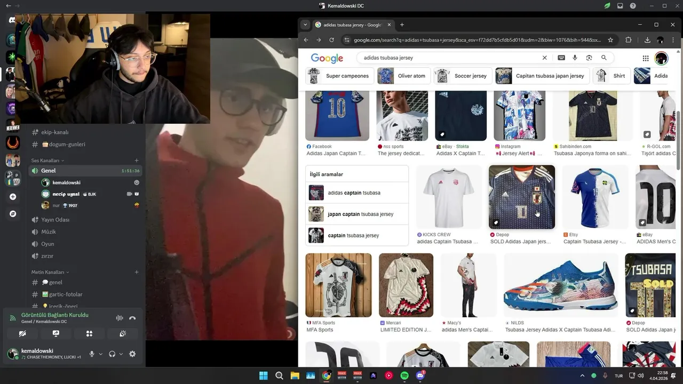683x384 pixels.
Task: Click the Chrome address bar URL
Action: click(x=477, y=40)
